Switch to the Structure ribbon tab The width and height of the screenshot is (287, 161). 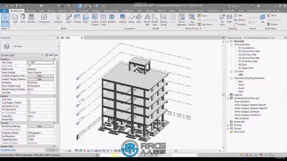pos(31,11)
